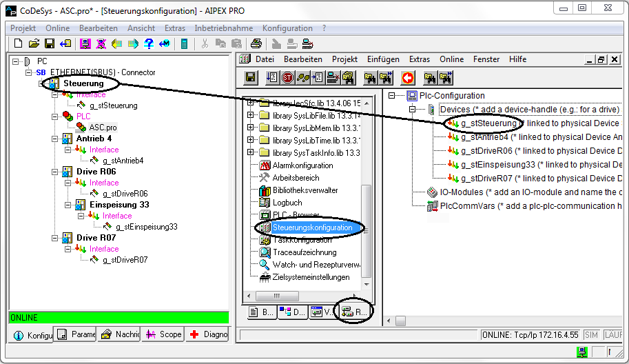The width and height of the screenshot is (629, 364).
Task: Collapse the Einspeisung 33 device node
Action: [x=68, y=205]
